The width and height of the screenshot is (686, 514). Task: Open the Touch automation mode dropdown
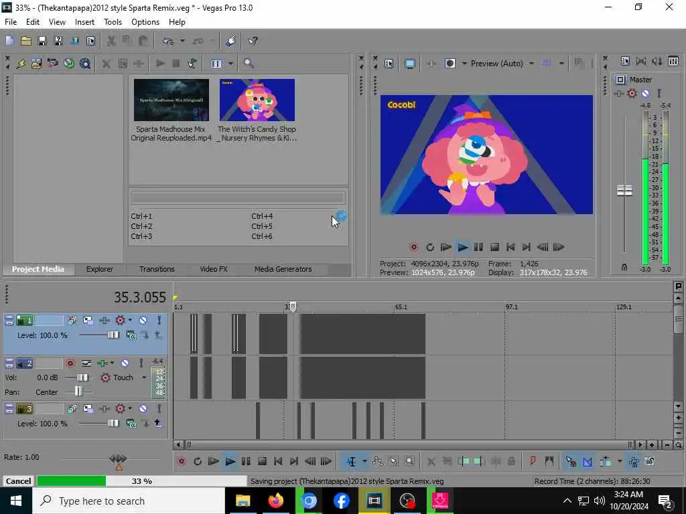tap(144, 377)
